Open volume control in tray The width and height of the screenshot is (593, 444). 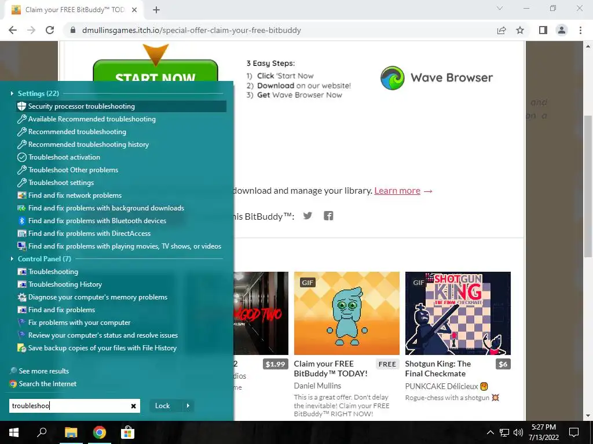(518, 432)
